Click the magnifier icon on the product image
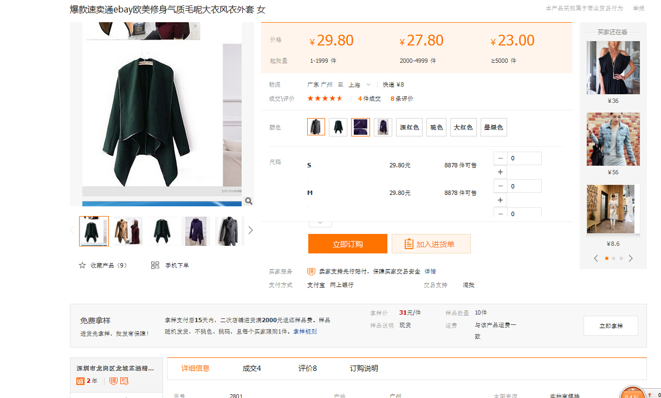The image size is (661, 398). (249, 201)
